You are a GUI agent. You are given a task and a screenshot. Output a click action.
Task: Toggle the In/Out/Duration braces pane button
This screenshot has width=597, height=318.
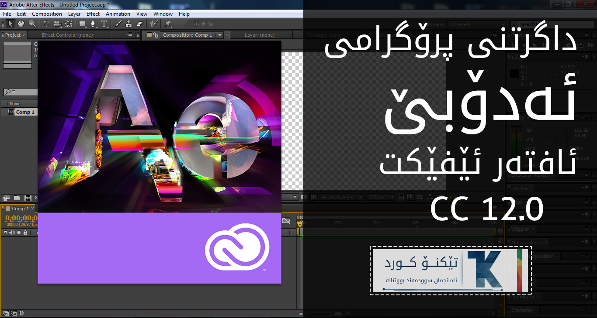point(22,313)
